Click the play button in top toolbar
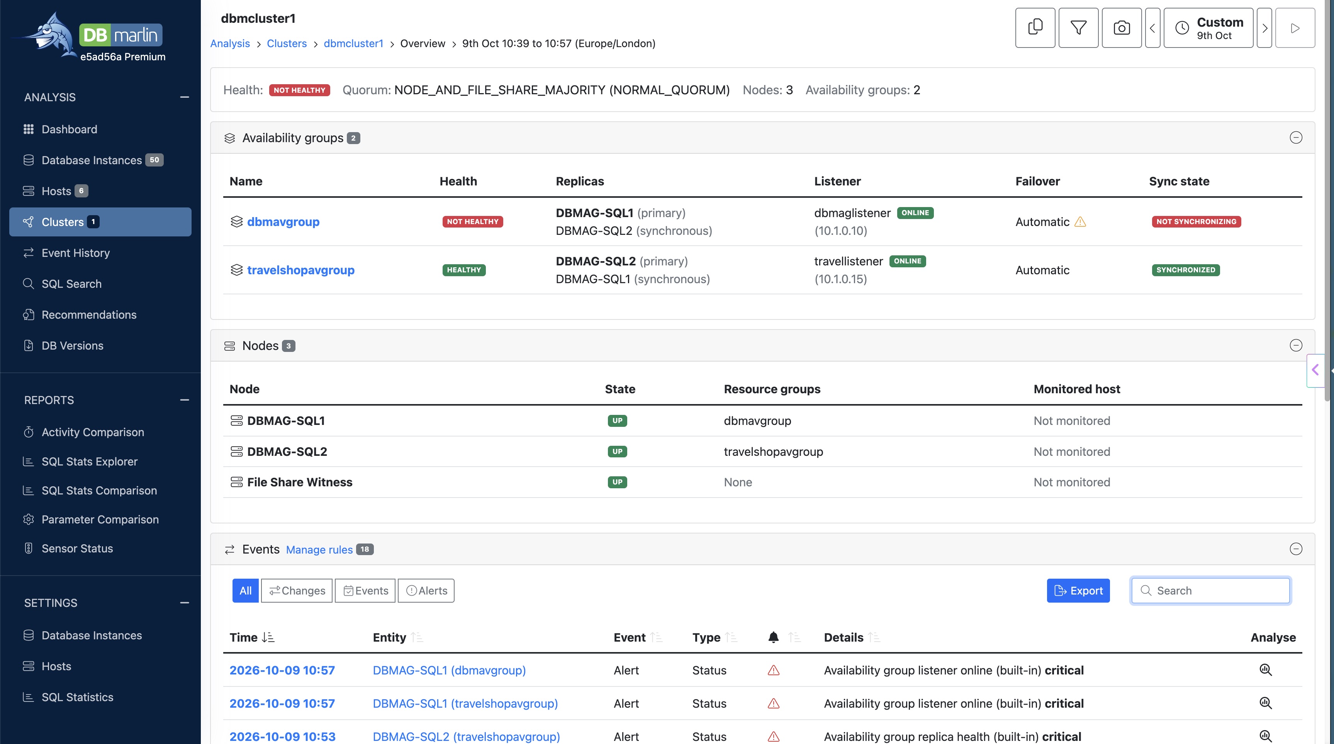Image resolution: width=1334 pixels, height=744 pixels. click(1295, 28)
